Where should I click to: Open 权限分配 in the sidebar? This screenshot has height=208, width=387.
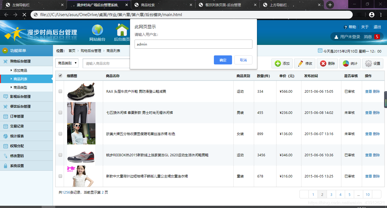tap(26, 146)
